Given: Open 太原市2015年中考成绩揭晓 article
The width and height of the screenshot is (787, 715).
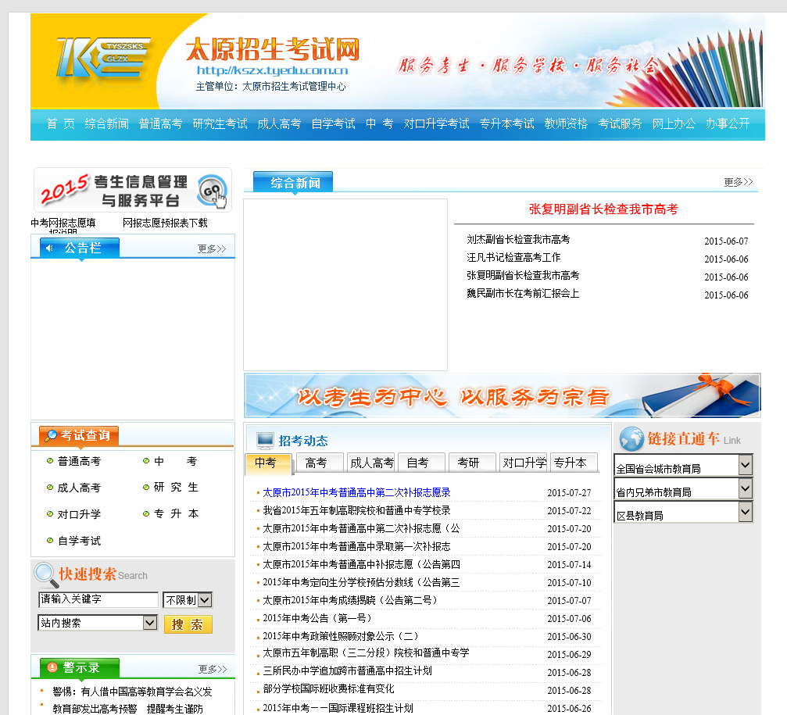Looking at the screenshot, I should tap(350, 601).
